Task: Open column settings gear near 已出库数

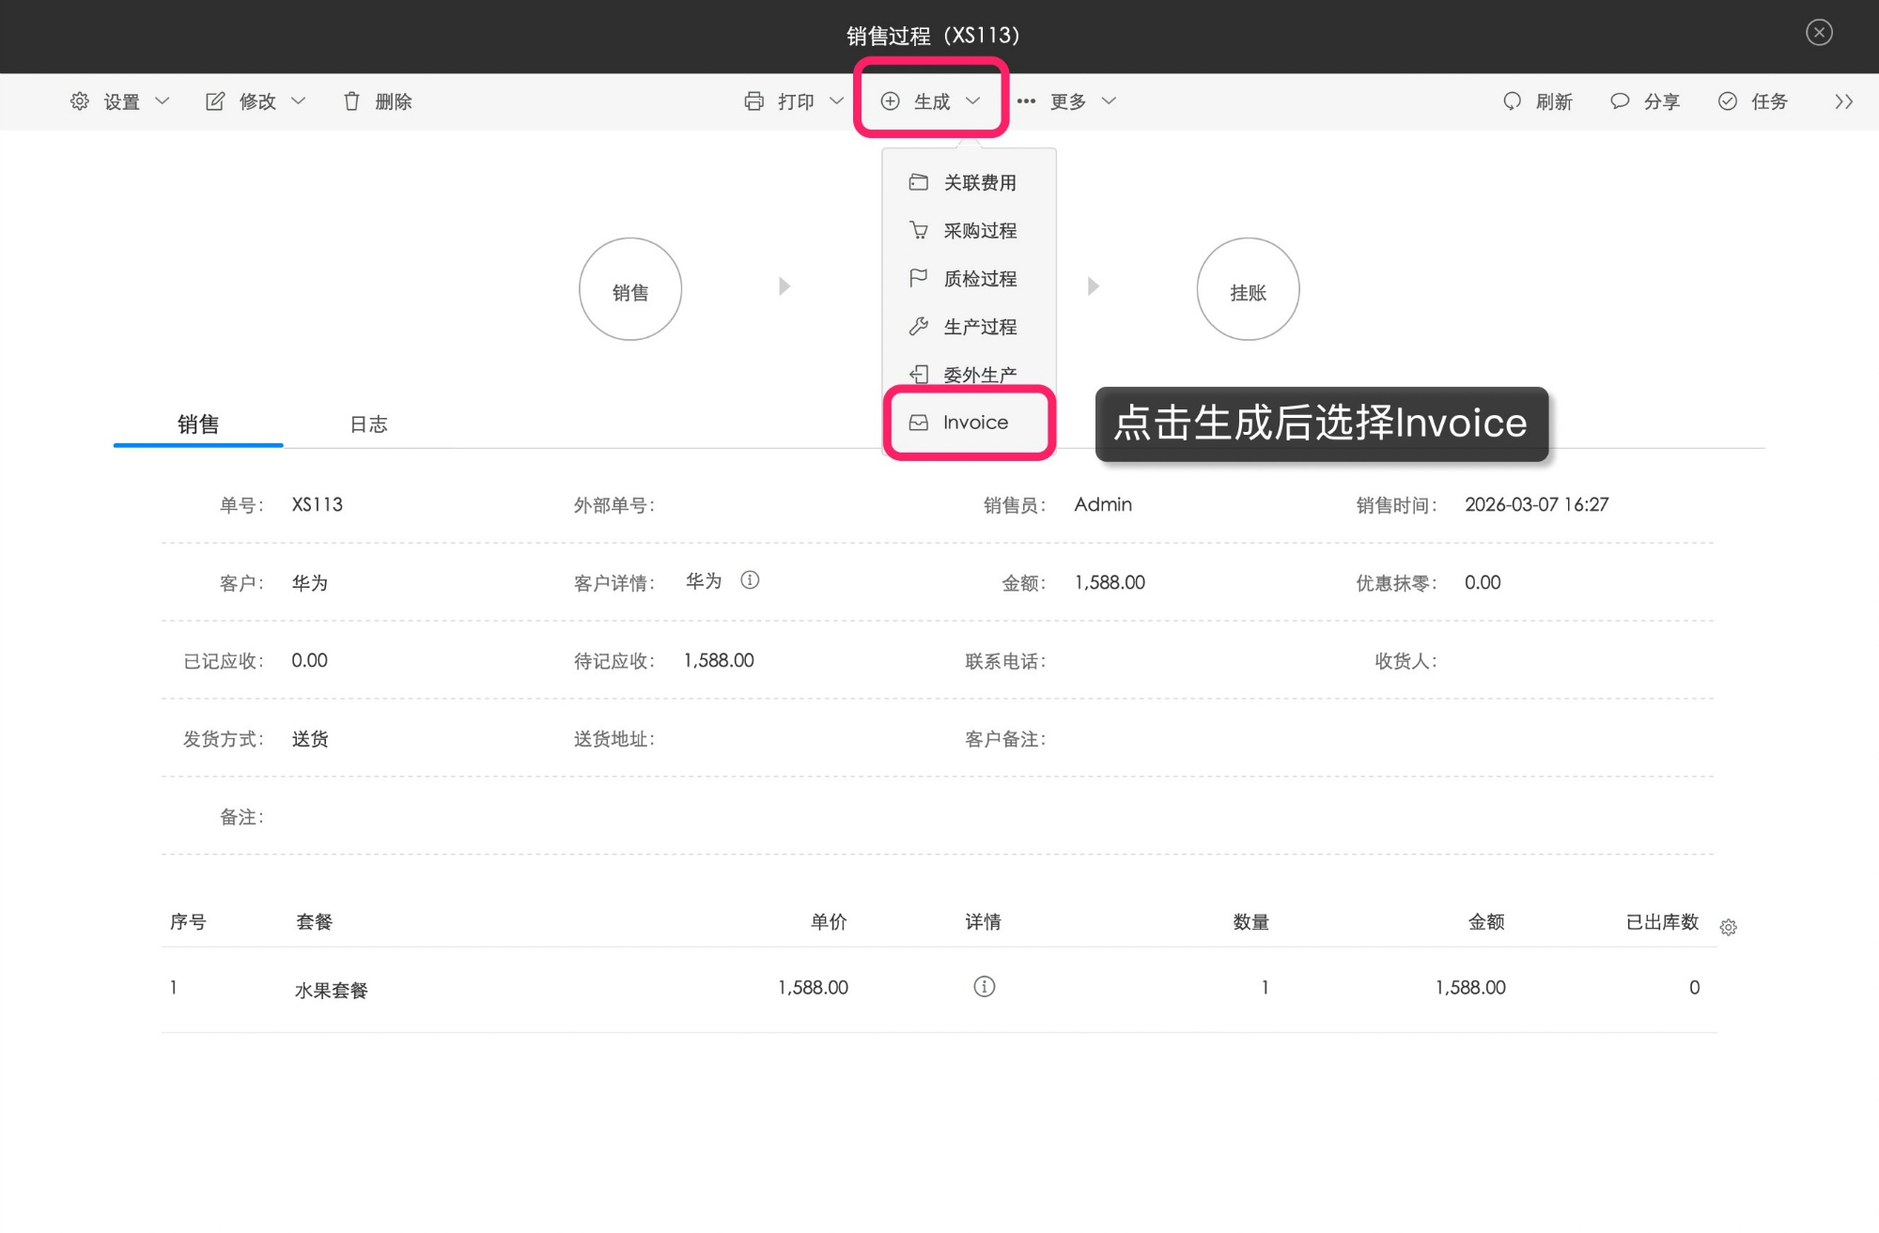Action: pos(1729,926)
